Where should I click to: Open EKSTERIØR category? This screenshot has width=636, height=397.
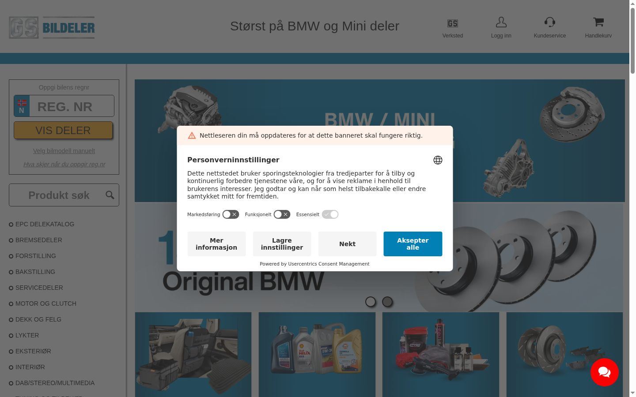point(33,351)
